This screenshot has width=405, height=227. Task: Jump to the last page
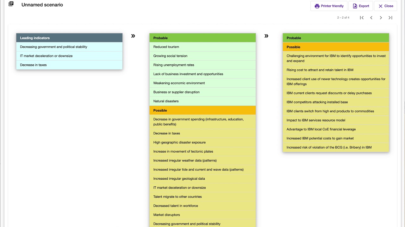390,18
